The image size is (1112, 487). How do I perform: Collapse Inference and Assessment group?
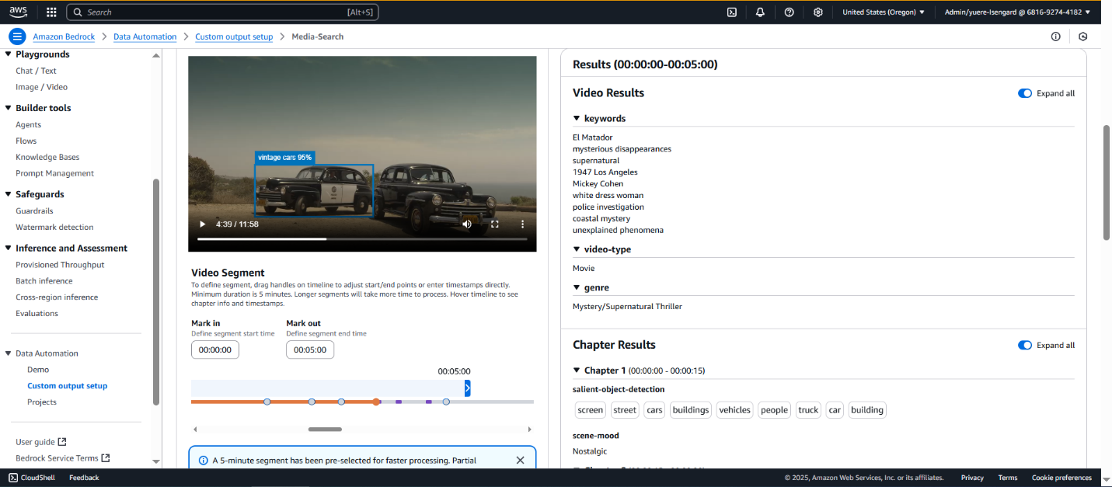coord(9,249)
